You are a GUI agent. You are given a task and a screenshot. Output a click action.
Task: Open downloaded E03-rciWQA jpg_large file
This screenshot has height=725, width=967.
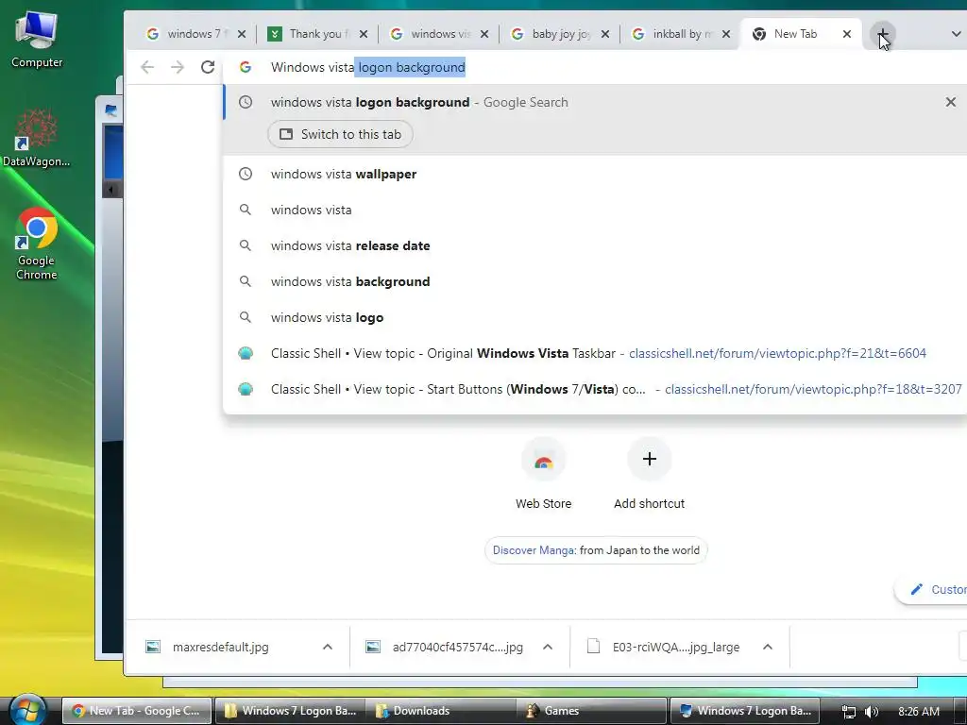pyautogui.click(x=675, y=647)
